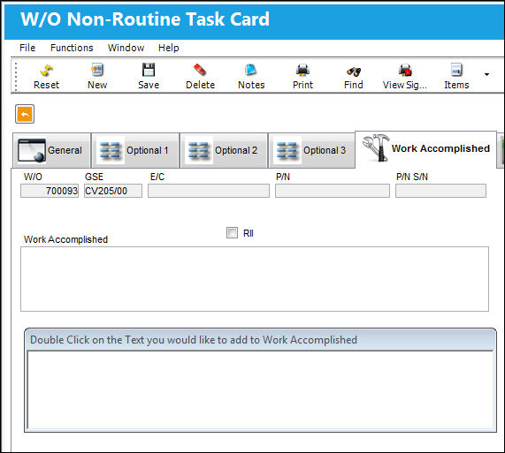Save the task card using Save icon
505x453 pixels.
pyautogui.click(x=149, y=77)
